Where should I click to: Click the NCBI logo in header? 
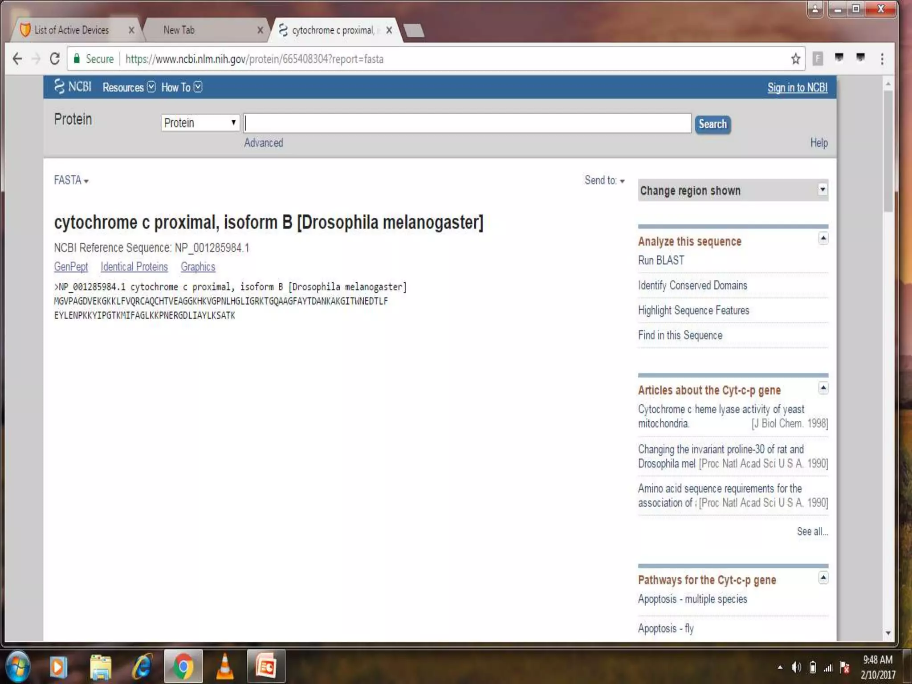(x=73, y=86)
